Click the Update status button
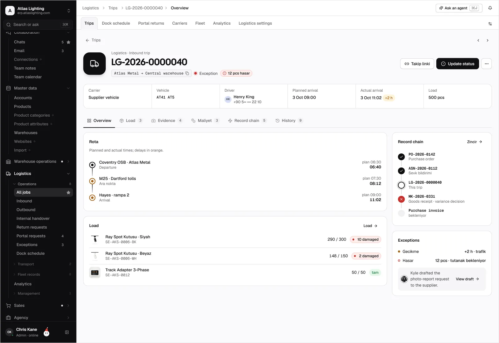 coord(457,64)
